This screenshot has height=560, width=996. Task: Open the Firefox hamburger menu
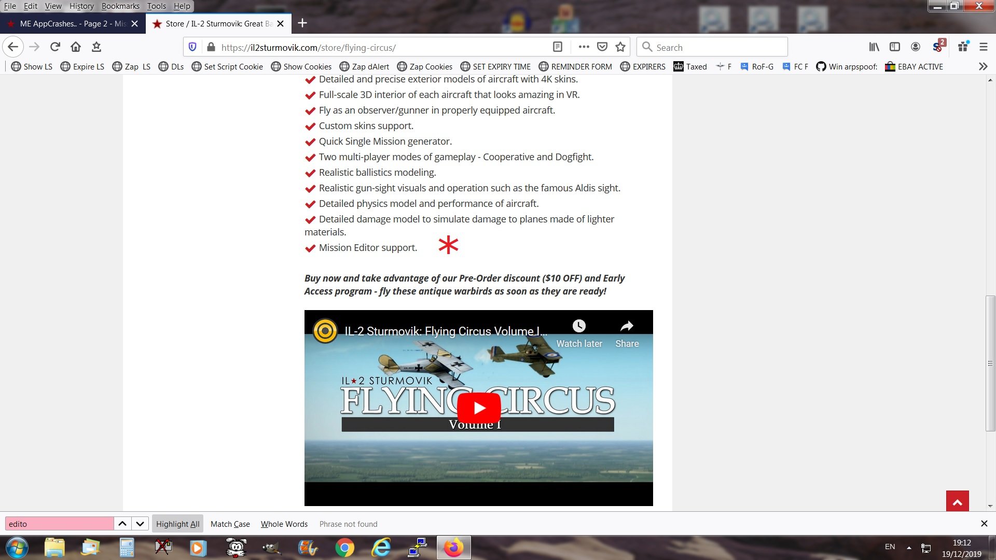pos(983,47)
